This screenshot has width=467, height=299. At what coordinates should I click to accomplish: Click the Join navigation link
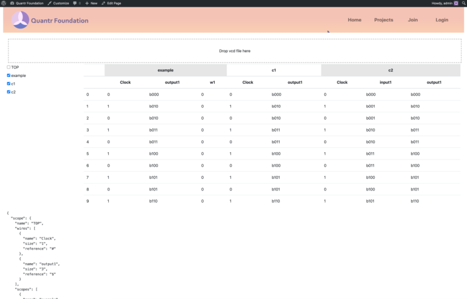(x=413, y=20)
